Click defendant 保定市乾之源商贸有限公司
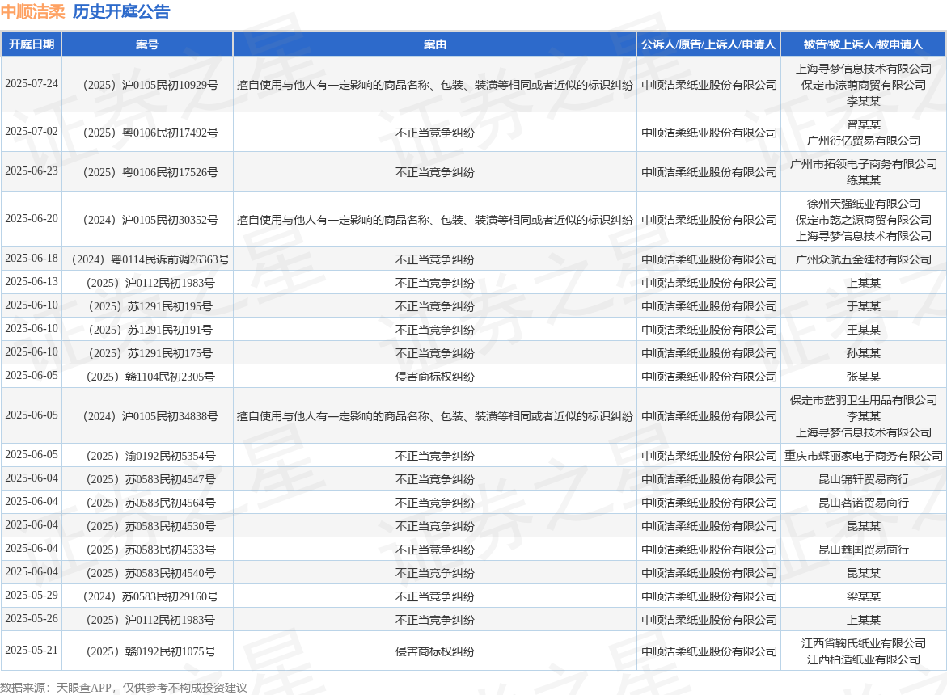947x695 pixels. point(863,220)
